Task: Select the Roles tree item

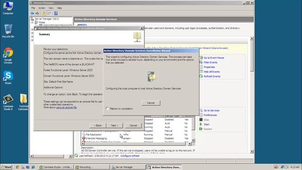Action: [x=42, y=22]
